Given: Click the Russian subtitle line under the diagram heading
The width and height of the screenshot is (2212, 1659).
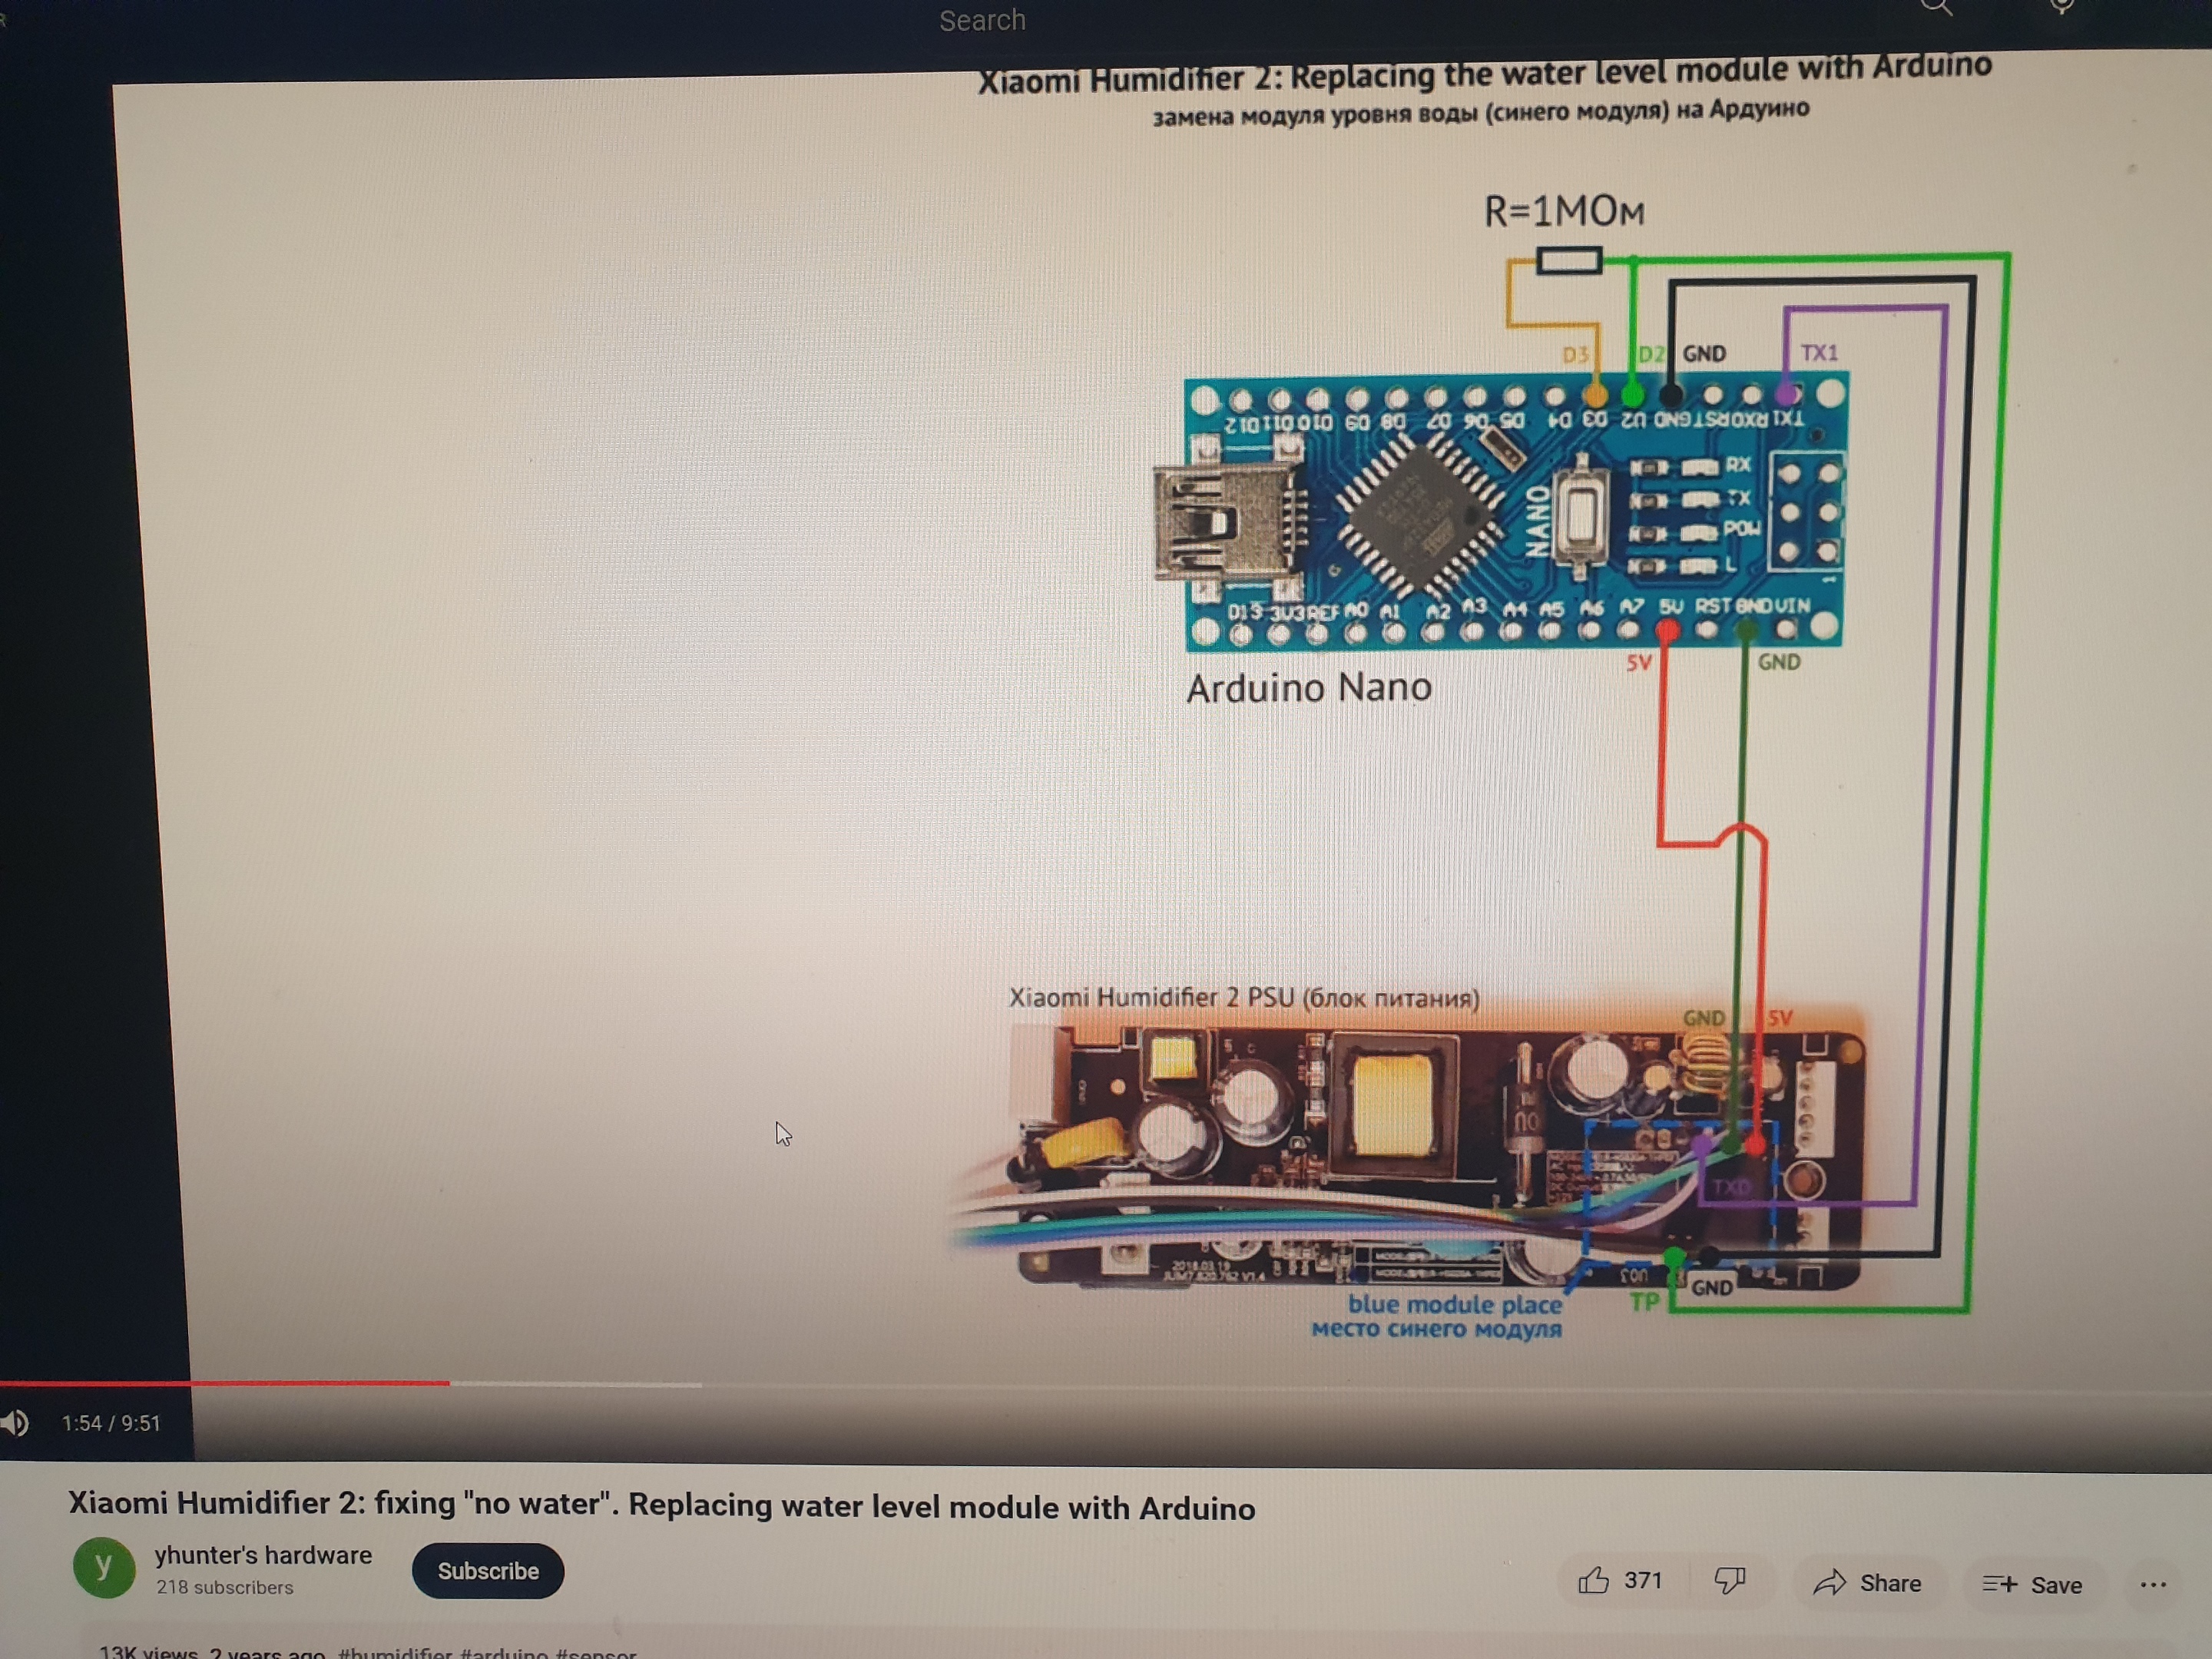Looking at the screenshot, I should click(1481, 111).
